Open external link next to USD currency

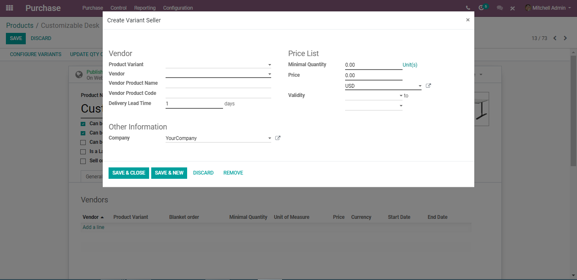tap(428, 86)
